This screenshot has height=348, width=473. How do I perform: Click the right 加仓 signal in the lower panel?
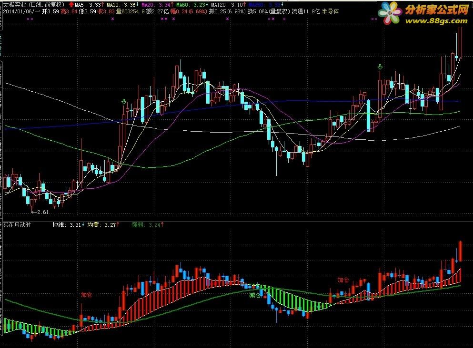click(343, 280)
